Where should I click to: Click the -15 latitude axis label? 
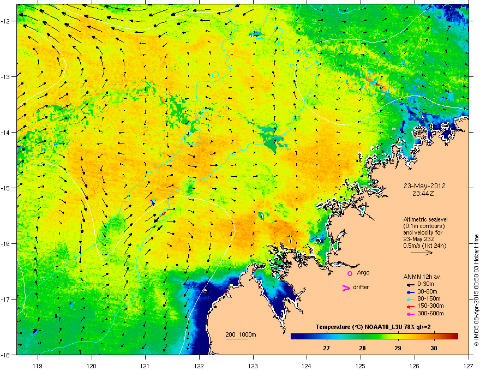[5, 188]
